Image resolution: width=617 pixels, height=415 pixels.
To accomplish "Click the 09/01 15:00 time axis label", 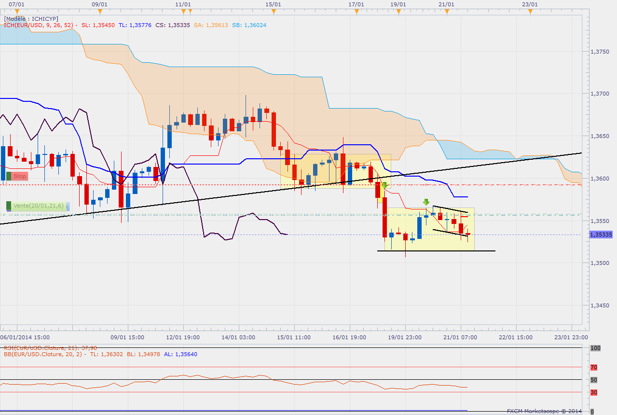I will pos(127,337).
